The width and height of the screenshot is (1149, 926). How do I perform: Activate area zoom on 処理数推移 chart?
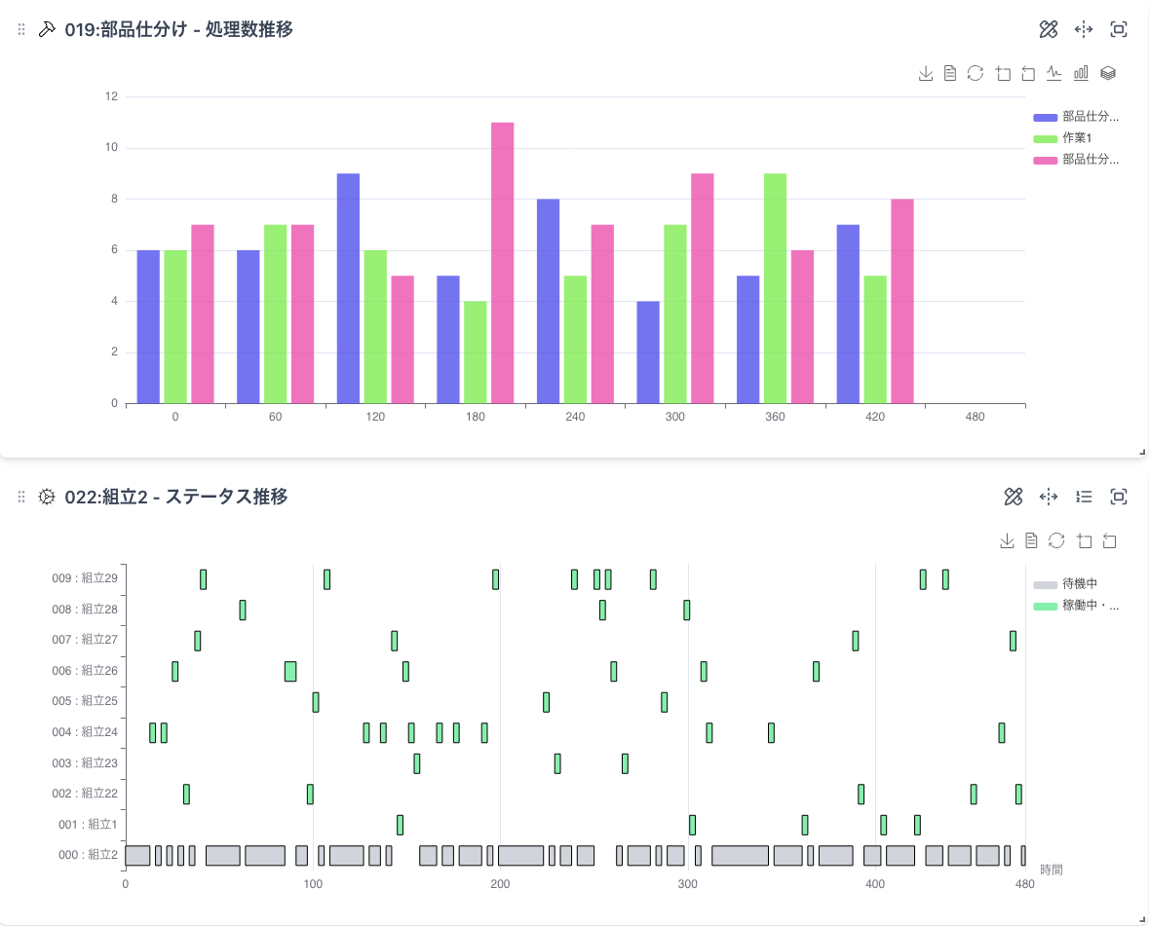coord(1003,73)
